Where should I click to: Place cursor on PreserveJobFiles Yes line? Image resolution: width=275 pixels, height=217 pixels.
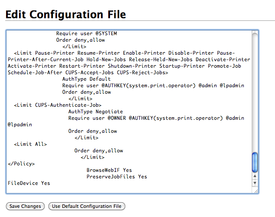(117, 177)
